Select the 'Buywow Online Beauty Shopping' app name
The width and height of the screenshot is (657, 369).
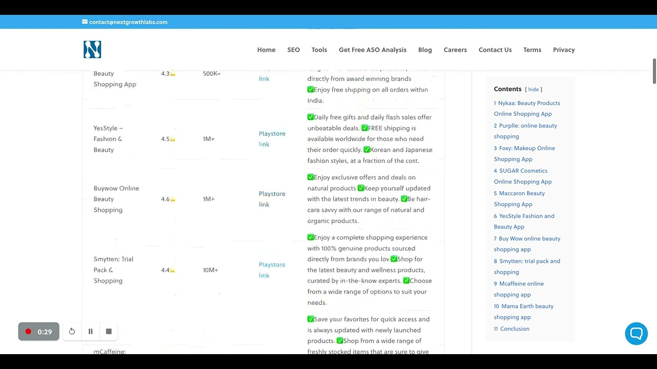[x=117, y=199]
